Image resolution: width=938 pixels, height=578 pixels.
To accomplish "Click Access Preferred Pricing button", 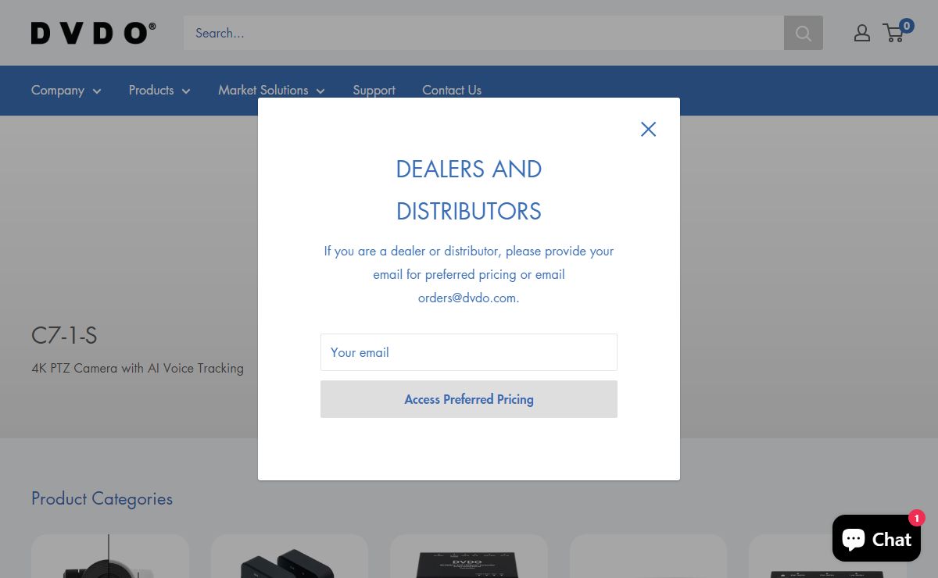I will (x=469, y=399).
